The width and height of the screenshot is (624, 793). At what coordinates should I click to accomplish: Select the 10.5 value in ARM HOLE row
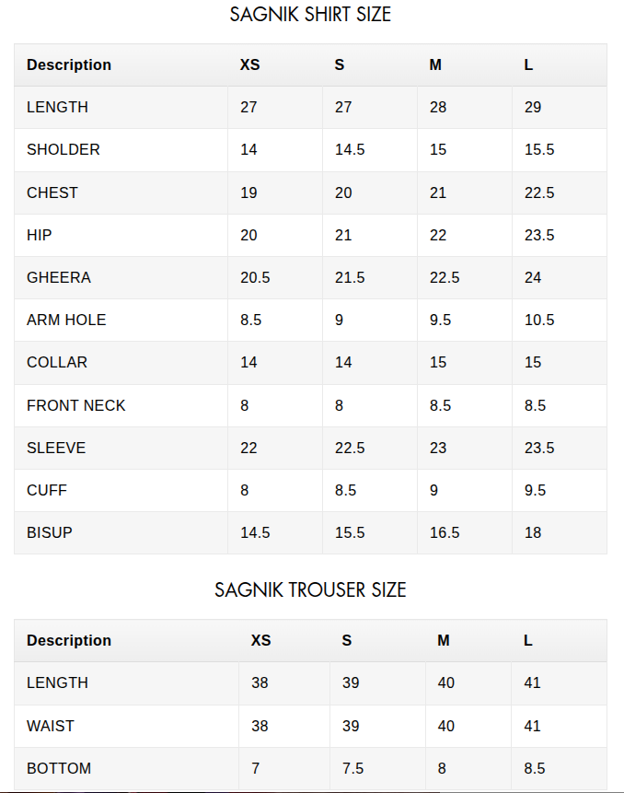coord(539,321)
